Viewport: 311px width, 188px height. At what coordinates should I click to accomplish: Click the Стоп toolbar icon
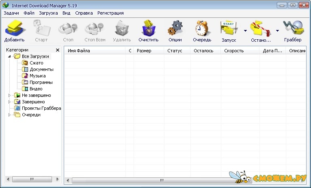click(68, 29)
